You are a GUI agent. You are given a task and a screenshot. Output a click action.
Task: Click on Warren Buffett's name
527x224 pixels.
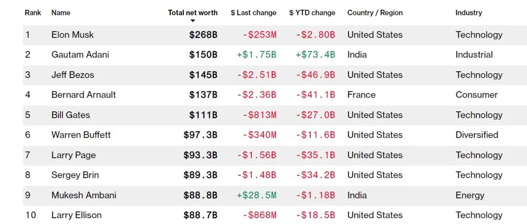(81, 135)
